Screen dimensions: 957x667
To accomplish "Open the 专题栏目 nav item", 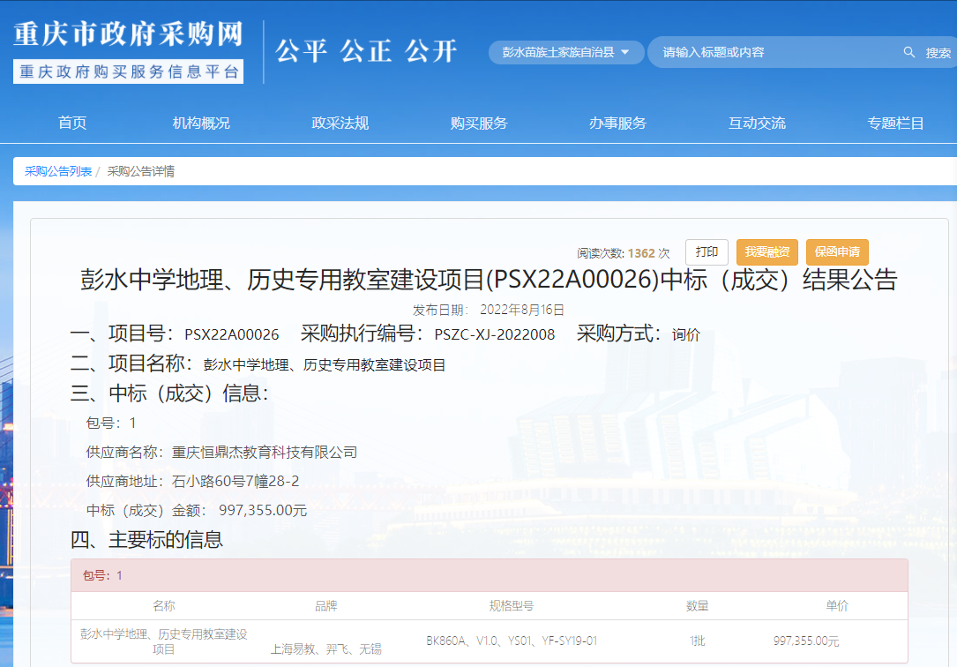I will 895,124.
